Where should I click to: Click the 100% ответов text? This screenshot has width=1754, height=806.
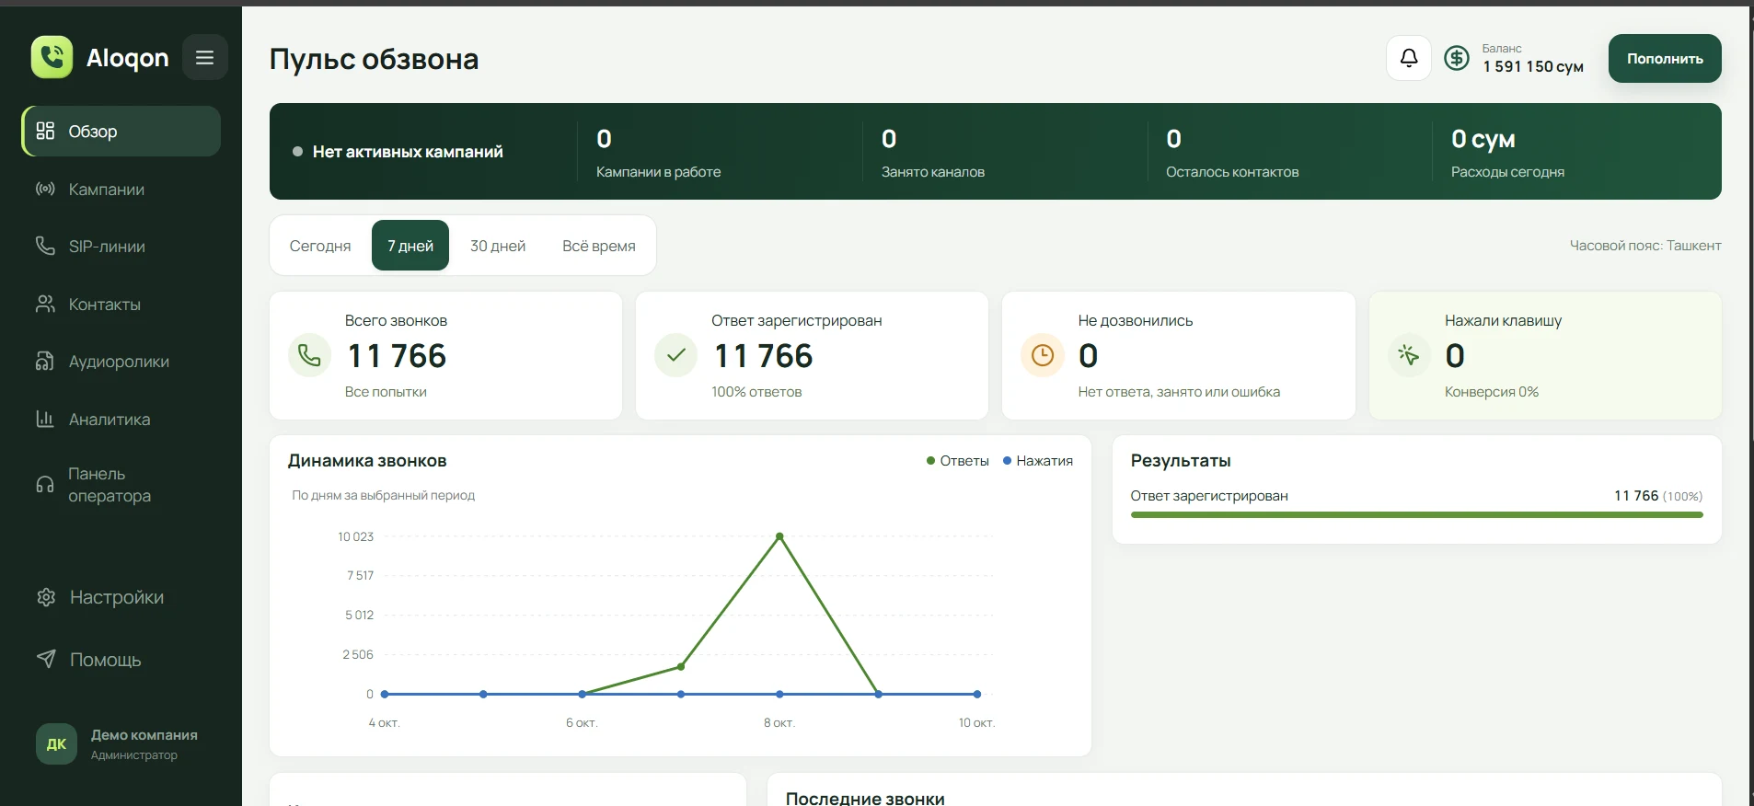756,392
